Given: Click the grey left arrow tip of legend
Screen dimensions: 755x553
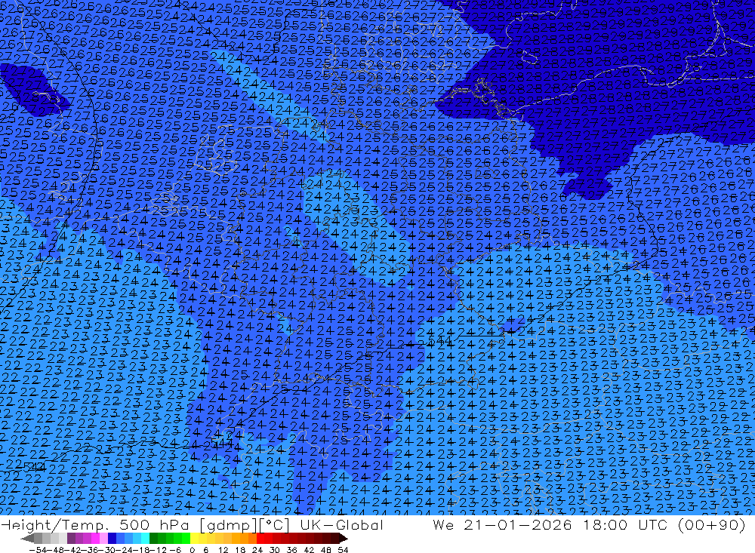Looking at the screenshot, I should click(x=27, y=538).
